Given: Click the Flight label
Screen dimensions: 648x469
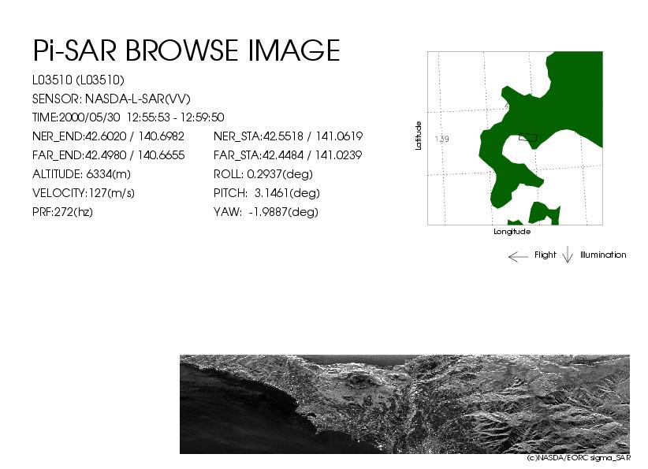Looking at the screenshot, I should point(545,255).
